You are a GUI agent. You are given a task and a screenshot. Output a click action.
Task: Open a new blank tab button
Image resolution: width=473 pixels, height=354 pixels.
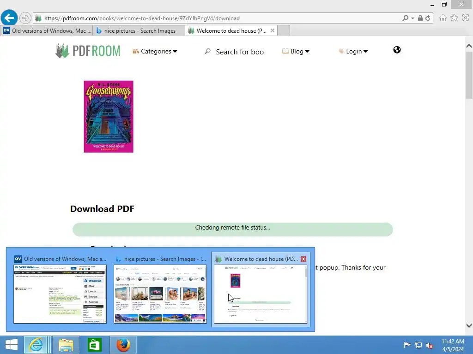tap(284, 31)
